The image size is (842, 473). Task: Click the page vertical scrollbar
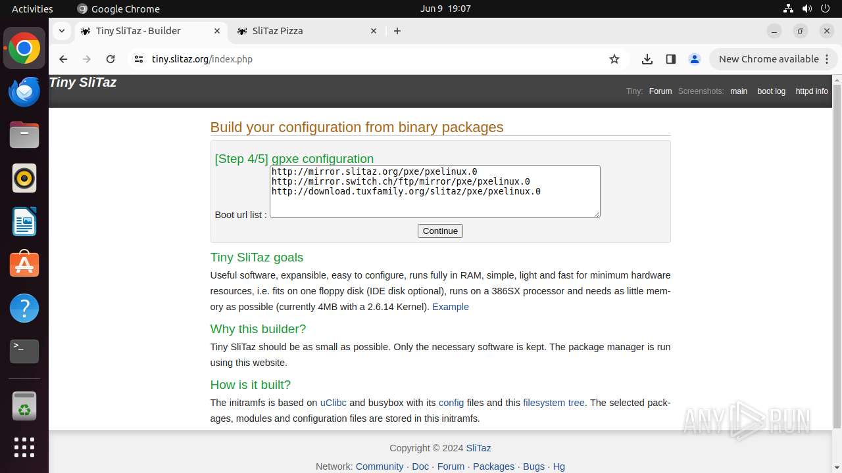tap(837, 256)
